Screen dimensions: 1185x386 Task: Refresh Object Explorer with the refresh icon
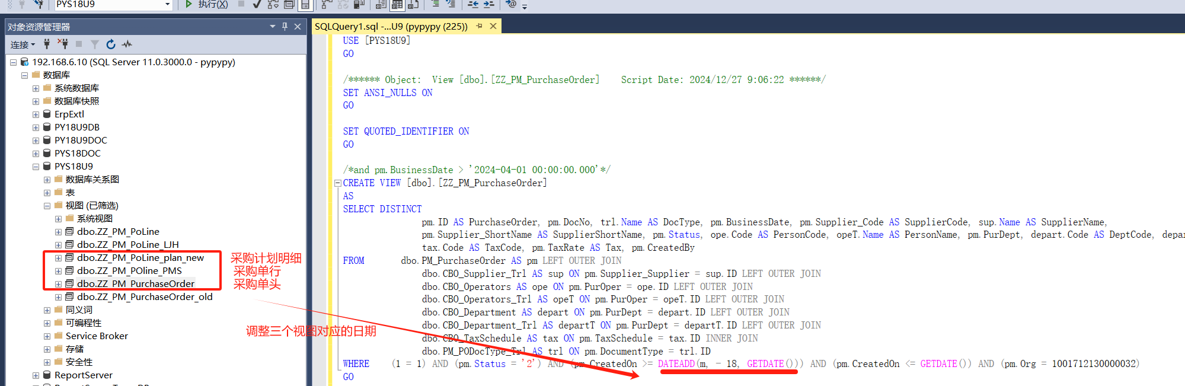[111, 44]
